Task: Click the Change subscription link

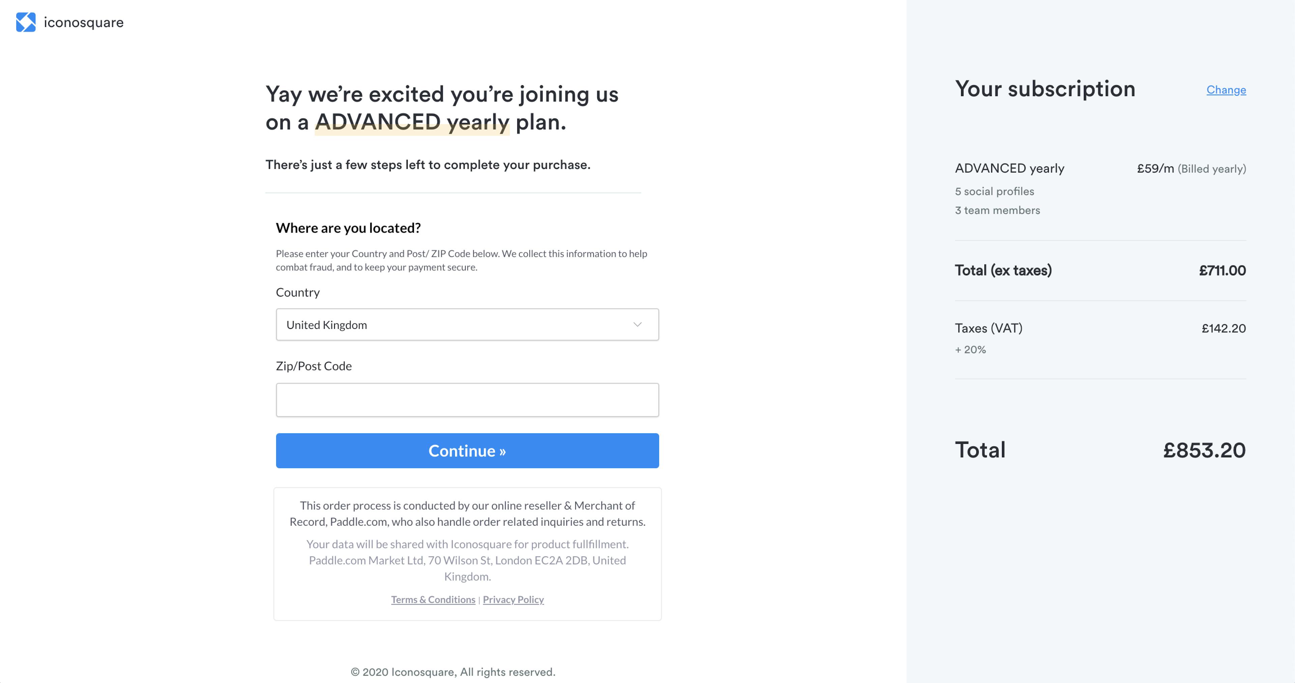Action: [x=1226, y=90]
